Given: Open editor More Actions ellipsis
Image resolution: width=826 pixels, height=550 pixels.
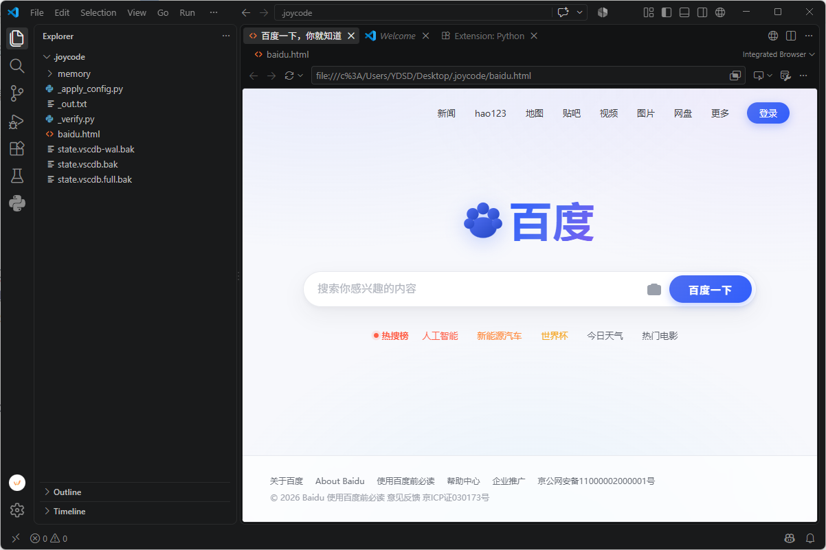Looking at the screenshot, I should (x=809, y=36).
